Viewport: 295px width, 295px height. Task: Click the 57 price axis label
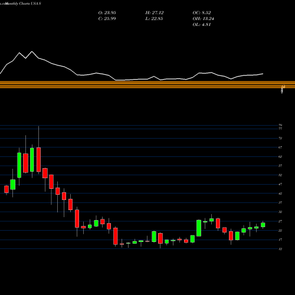pos(280,166)
